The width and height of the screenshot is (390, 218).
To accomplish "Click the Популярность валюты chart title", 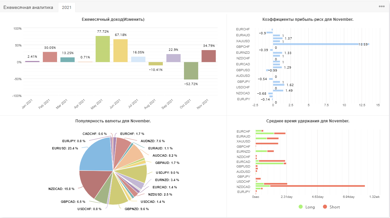I will click(x=113, y=121).
